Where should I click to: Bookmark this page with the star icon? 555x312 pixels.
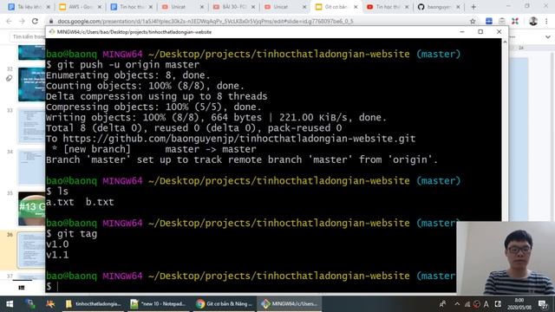(473, 21)
